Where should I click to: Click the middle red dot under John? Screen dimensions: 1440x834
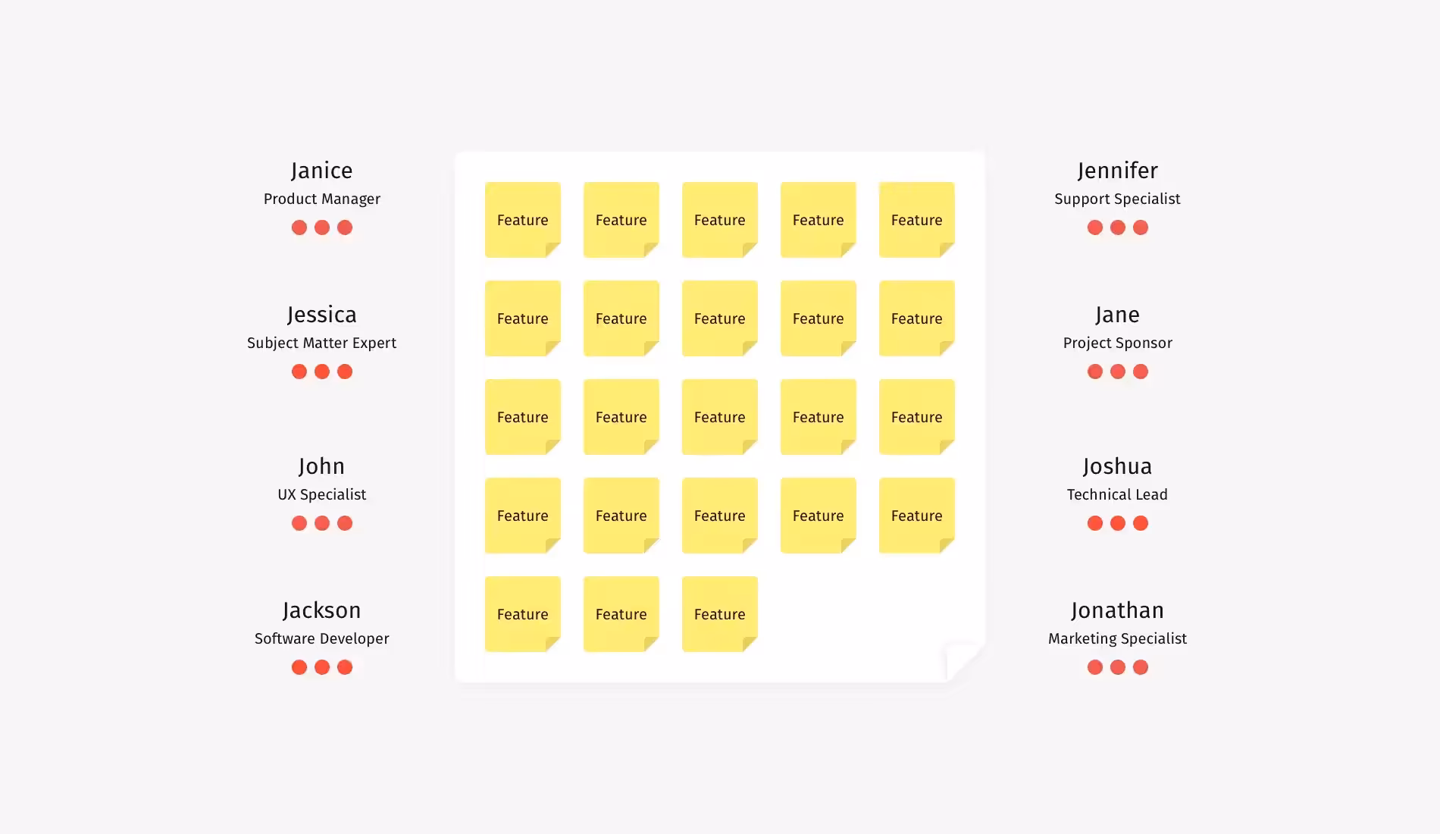point(322,523)
